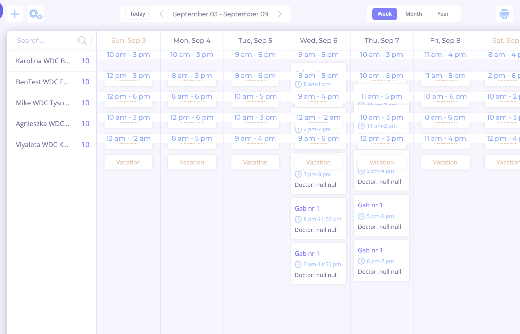Screen dimensions: 520x334
Task: Go to previous week with left chevron
Action: coord(161,14)
